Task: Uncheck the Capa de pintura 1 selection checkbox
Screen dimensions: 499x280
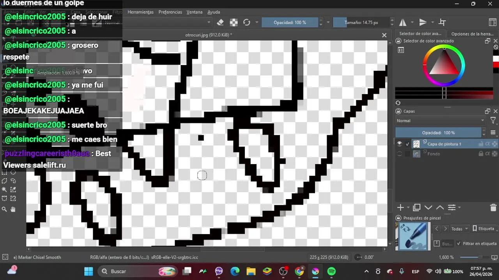Action: [x=408, y=144]
